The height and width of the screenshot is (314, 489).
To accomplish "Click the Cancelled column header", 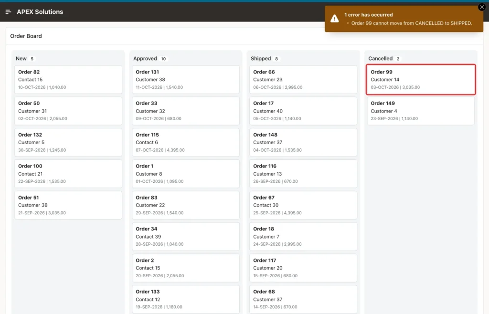I will (380, 59).
